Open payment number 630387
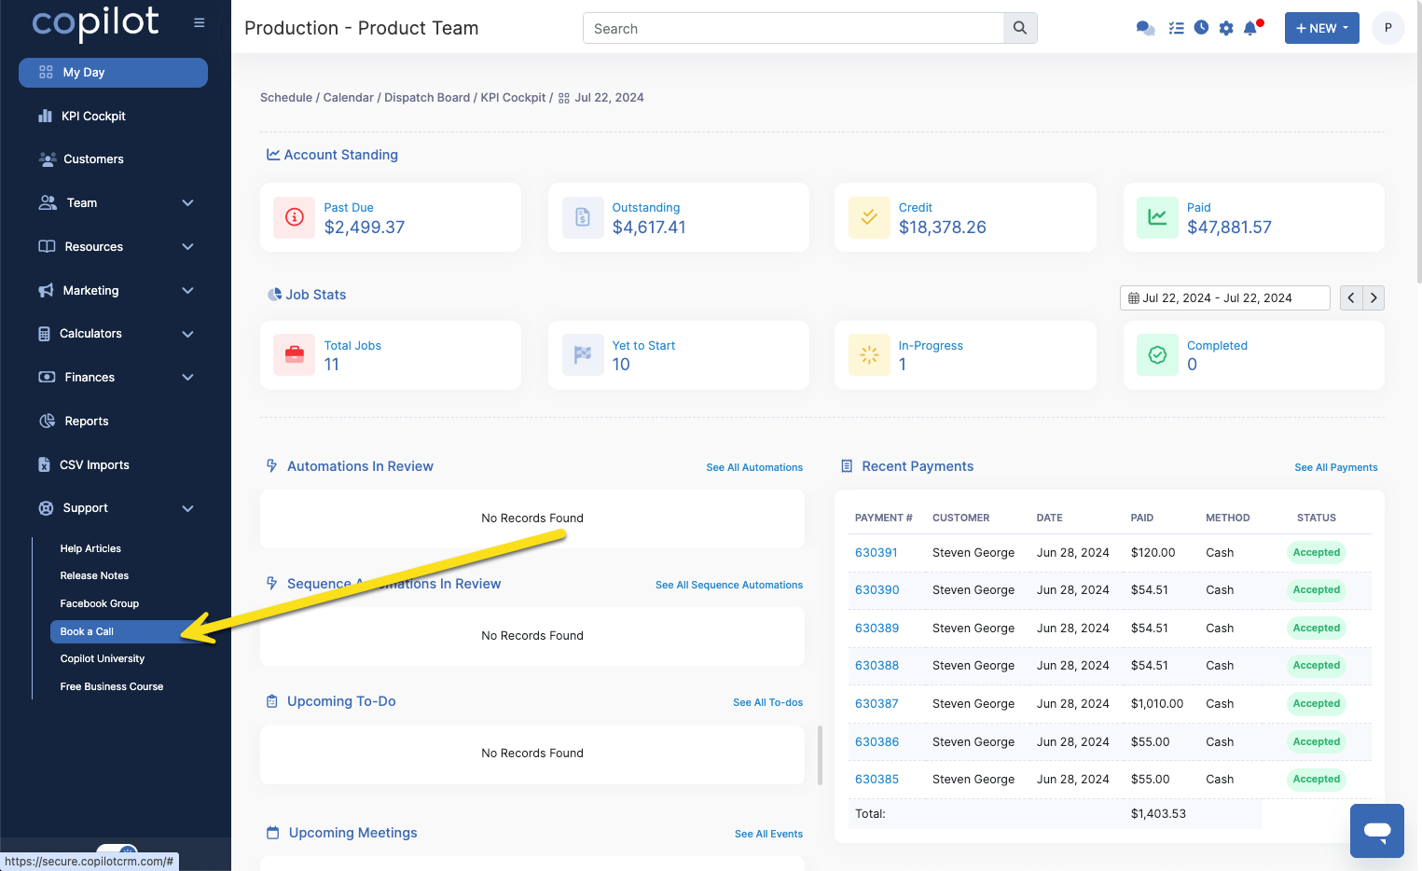The height and width of the screenshot is (871, 1422). click(877, 704)
